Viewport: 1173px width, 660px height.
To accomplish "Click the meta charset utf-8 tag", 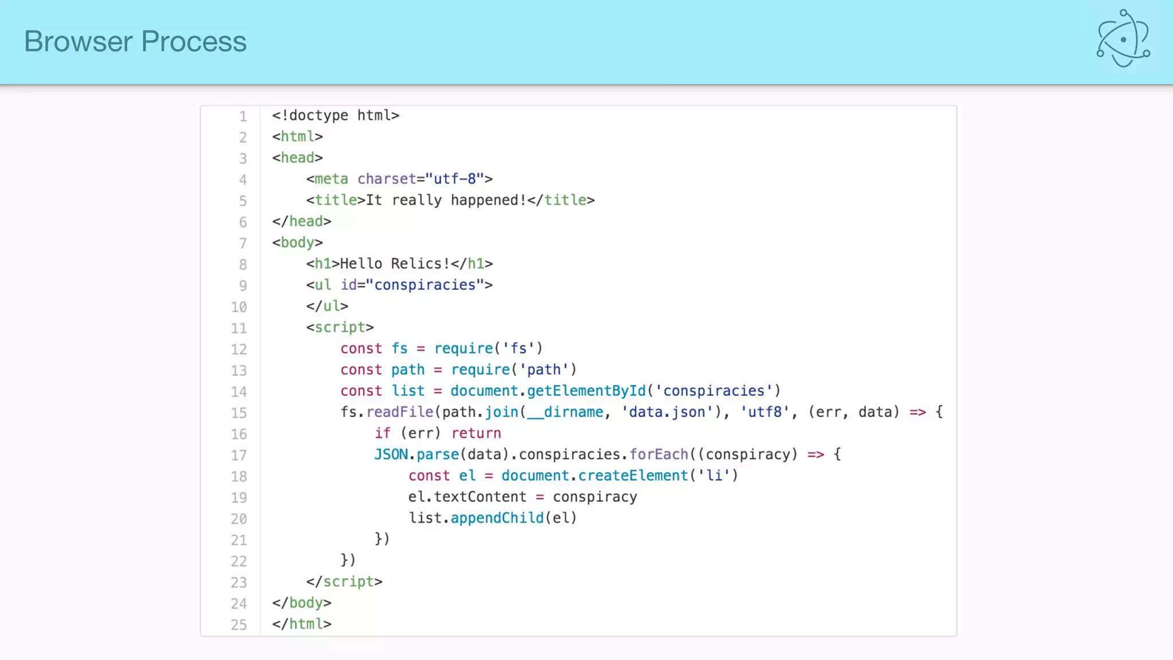I will point(399,179).
